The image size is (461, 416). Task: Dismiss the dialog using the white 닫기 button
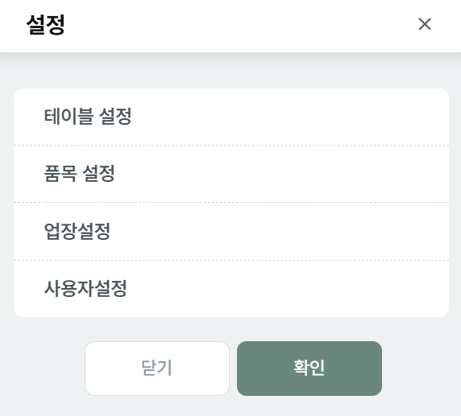(157, 369)
